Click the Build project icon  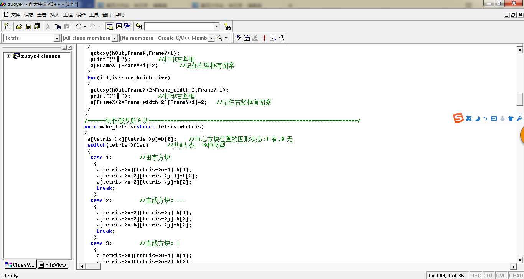click(247, 38)
